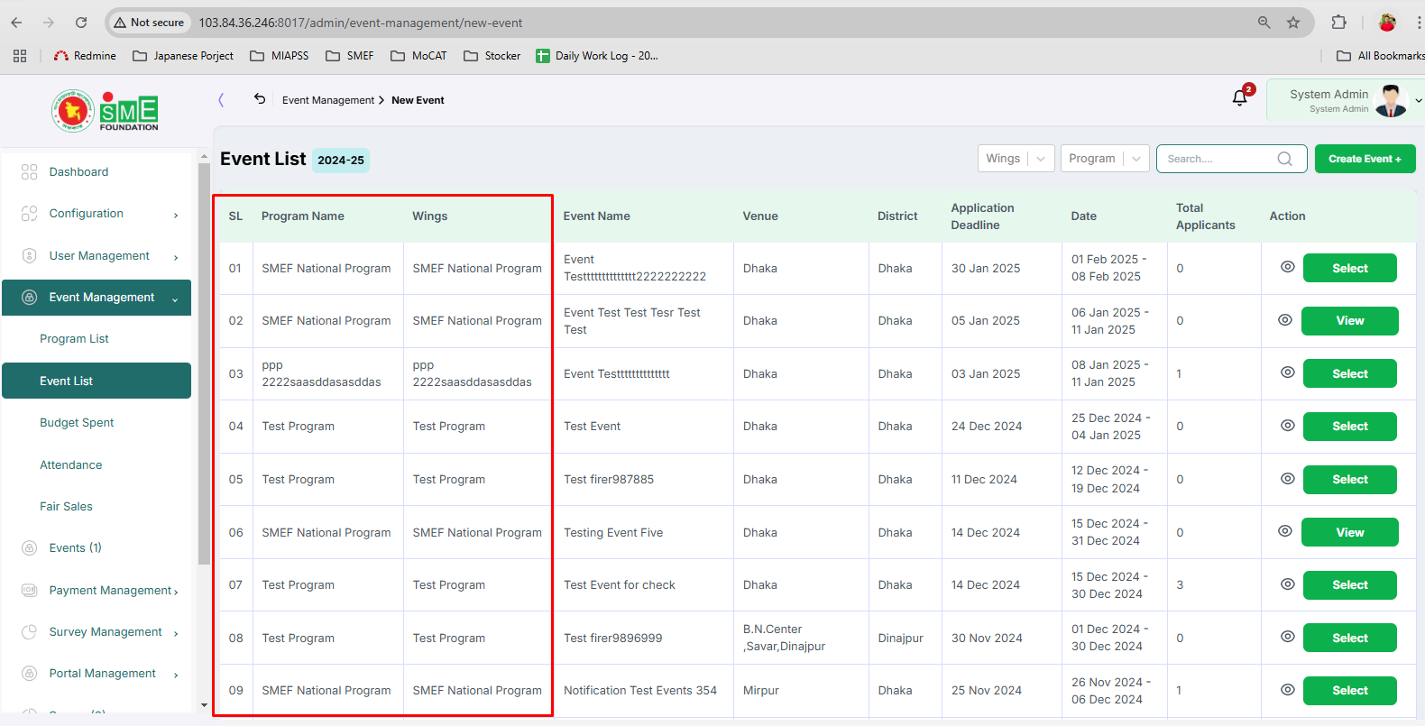Open the browser extensions puzzle icon
The width and height of the screenshot is (1425, 726).
pos(1339,23)
